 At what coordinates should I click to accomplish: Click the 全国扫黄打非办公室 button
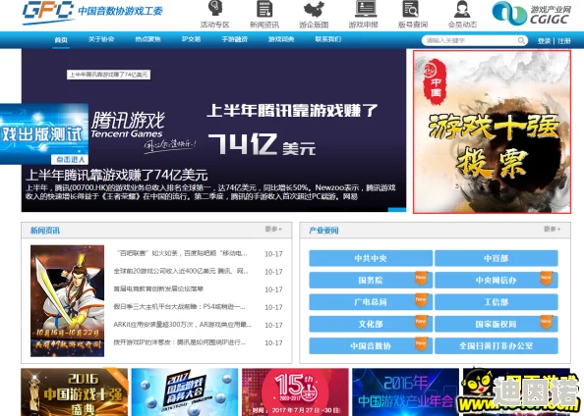click(x=496, y=345)
